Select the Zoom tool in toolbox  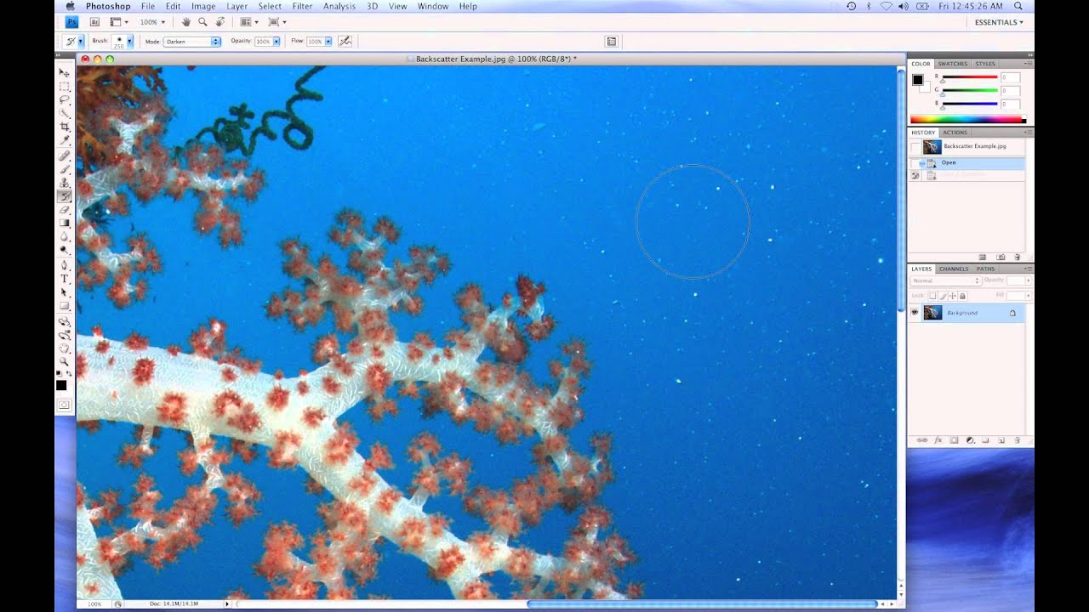coord(65,362)
